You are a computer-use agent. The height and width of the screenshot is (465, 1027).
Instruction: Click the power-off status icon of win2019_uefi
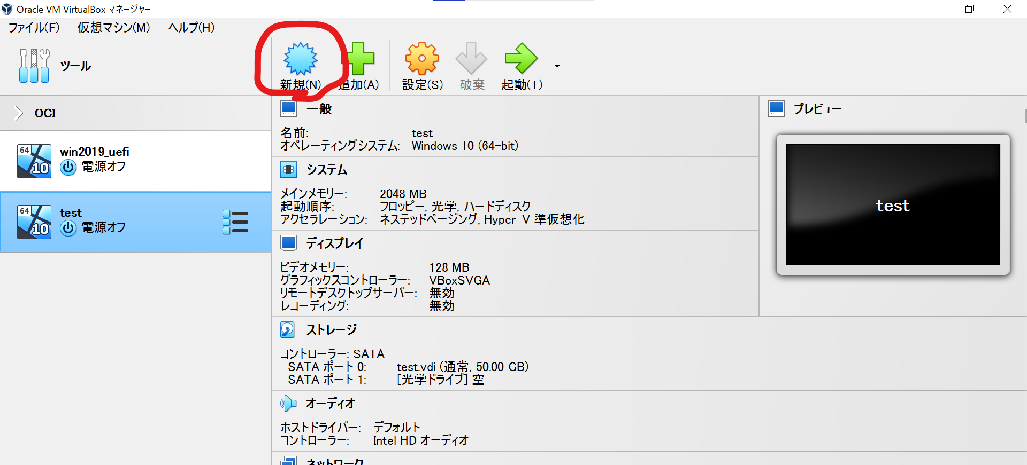68,168
